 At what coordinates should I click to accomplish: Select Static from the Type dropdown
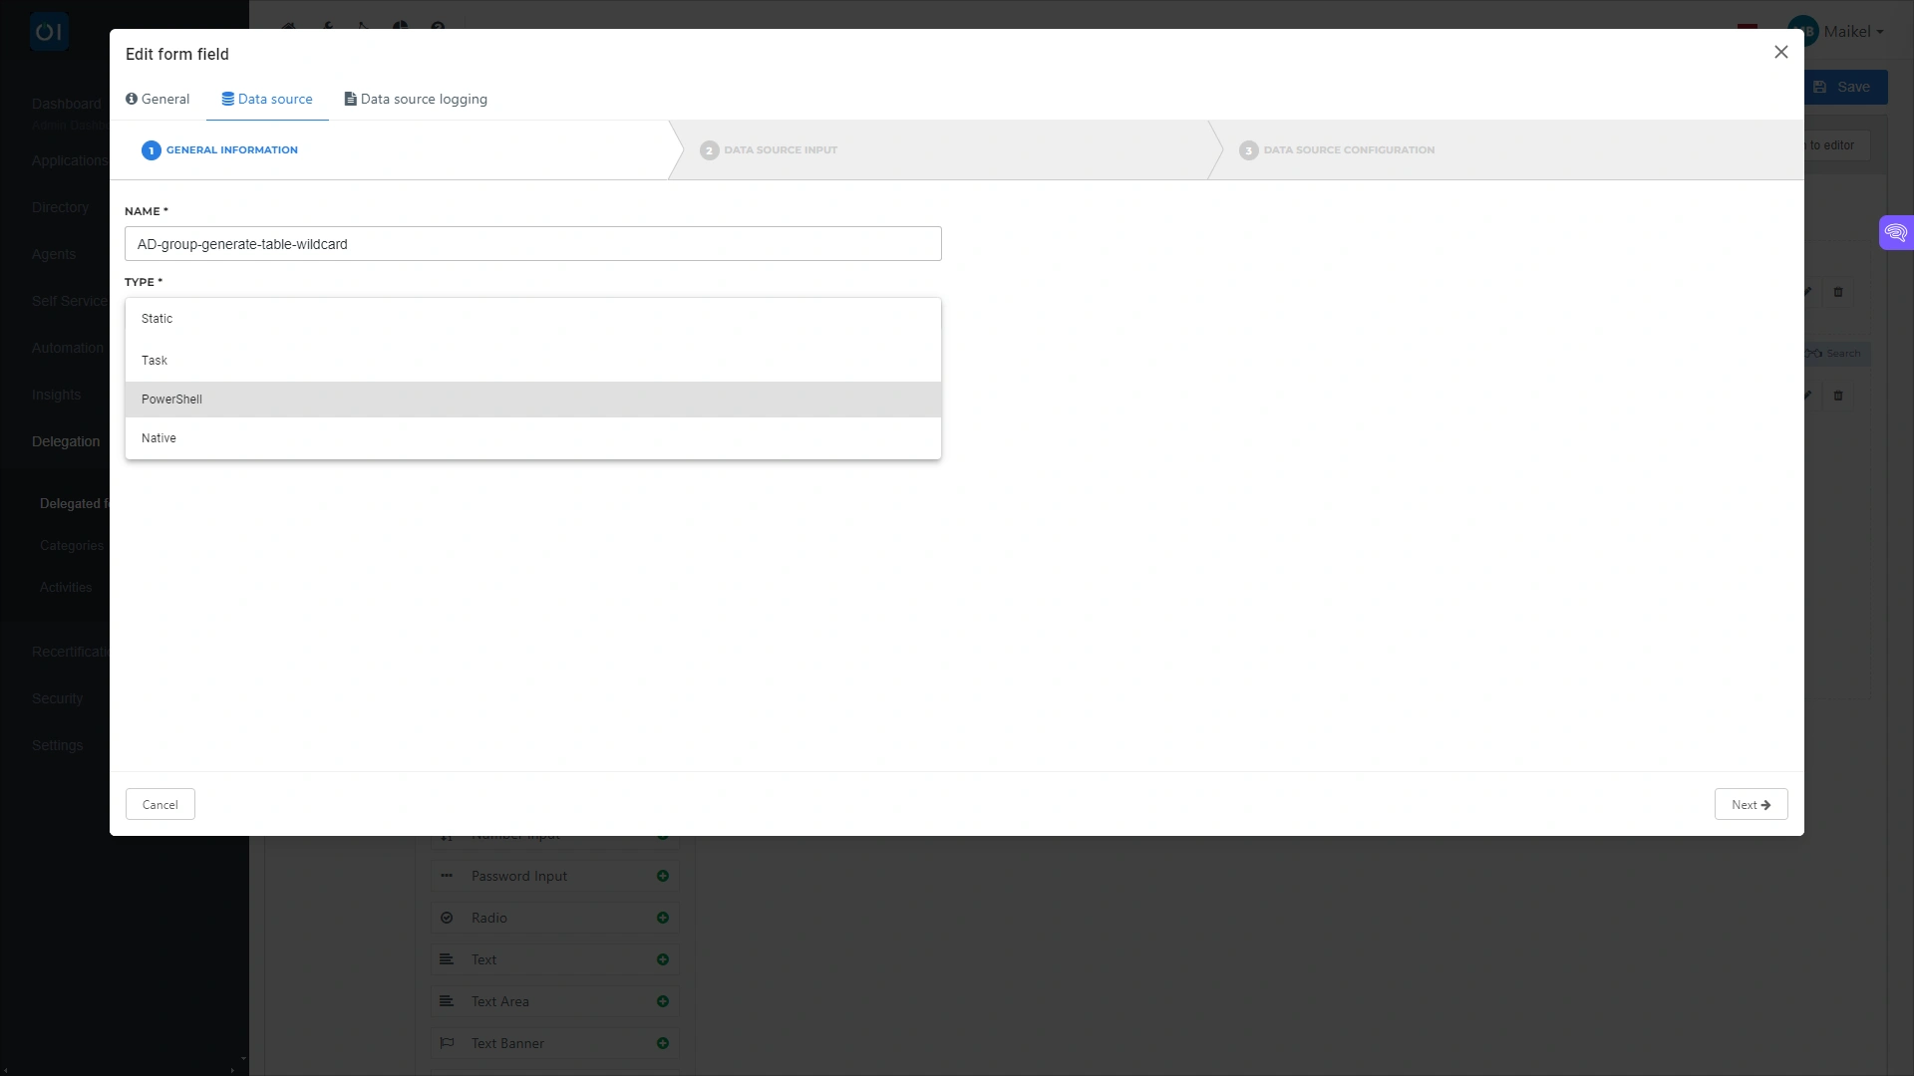tap(532, 319)
